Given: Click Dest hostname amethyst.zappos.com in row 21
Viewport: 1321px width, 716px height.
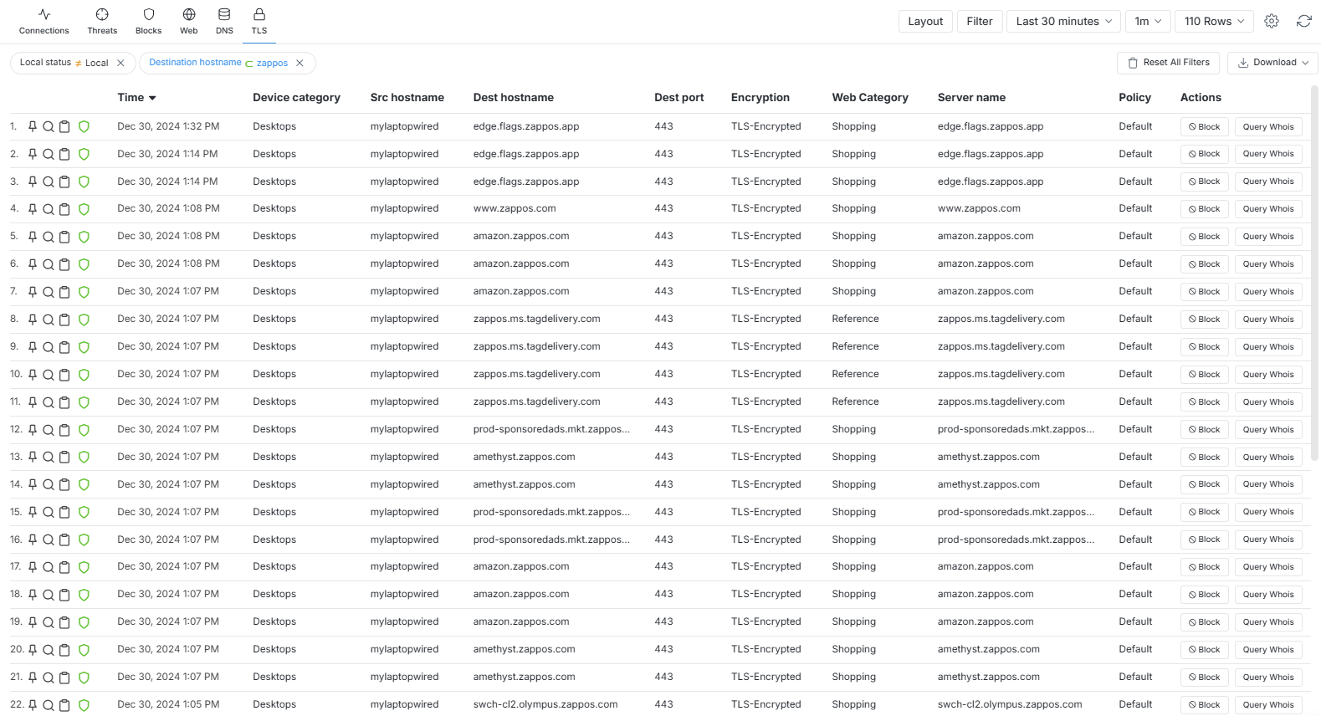Looking at the screenshot, I should (x=524, y=677).
